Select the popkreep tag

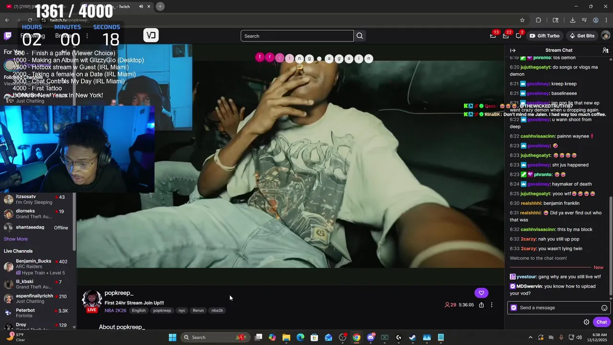pos(162,310)
